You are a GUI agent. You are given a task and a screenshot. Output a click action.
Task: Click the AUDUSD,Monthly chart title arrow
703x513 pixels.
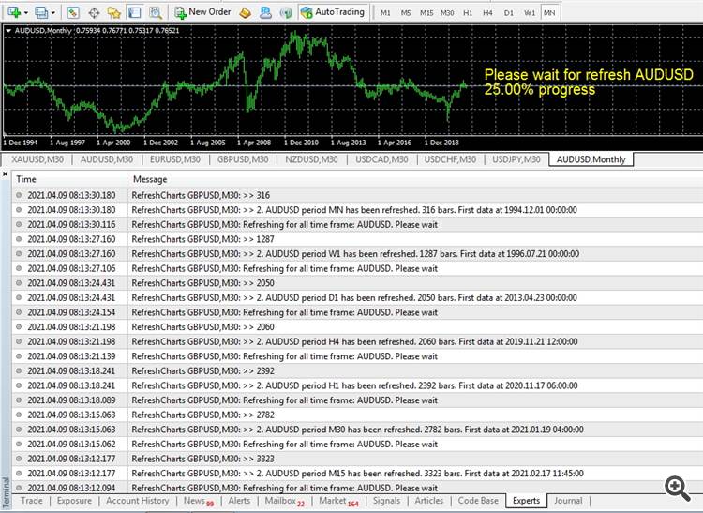tap(8, 31)
